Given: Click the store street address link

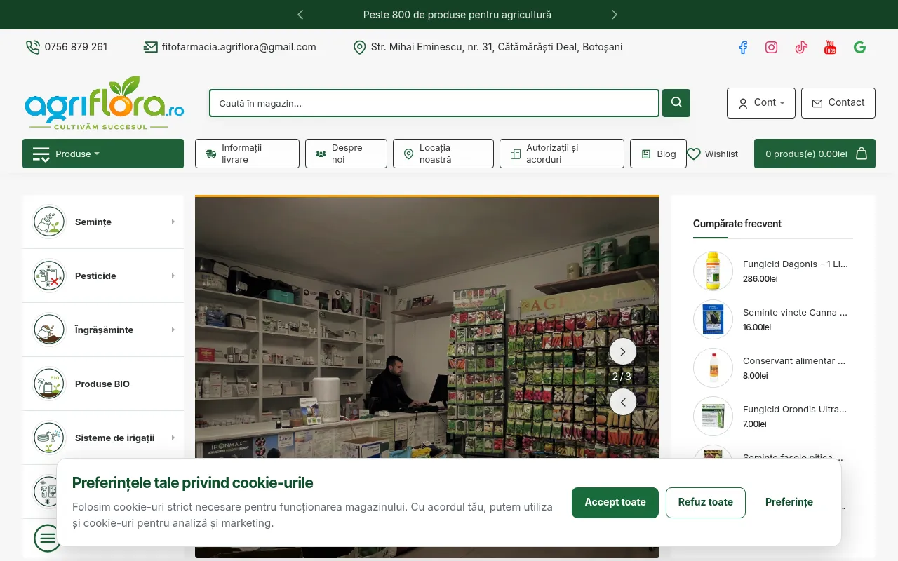Looking at the screenshot, I should pyautogui.click(x=488, y=47).
